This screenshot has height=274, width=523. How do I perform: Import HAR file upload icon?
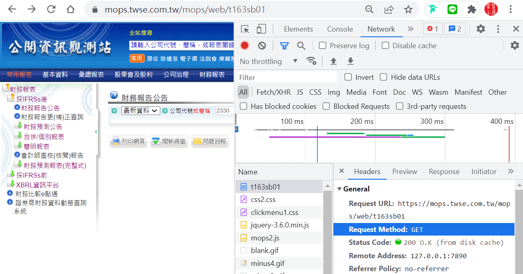[334, 61]
